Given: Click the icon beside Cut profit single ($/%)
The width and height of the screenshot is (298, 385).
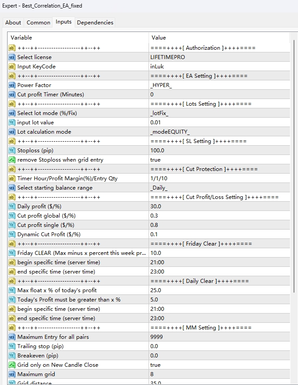Looking at the screenshot, I should coord(12,225).
